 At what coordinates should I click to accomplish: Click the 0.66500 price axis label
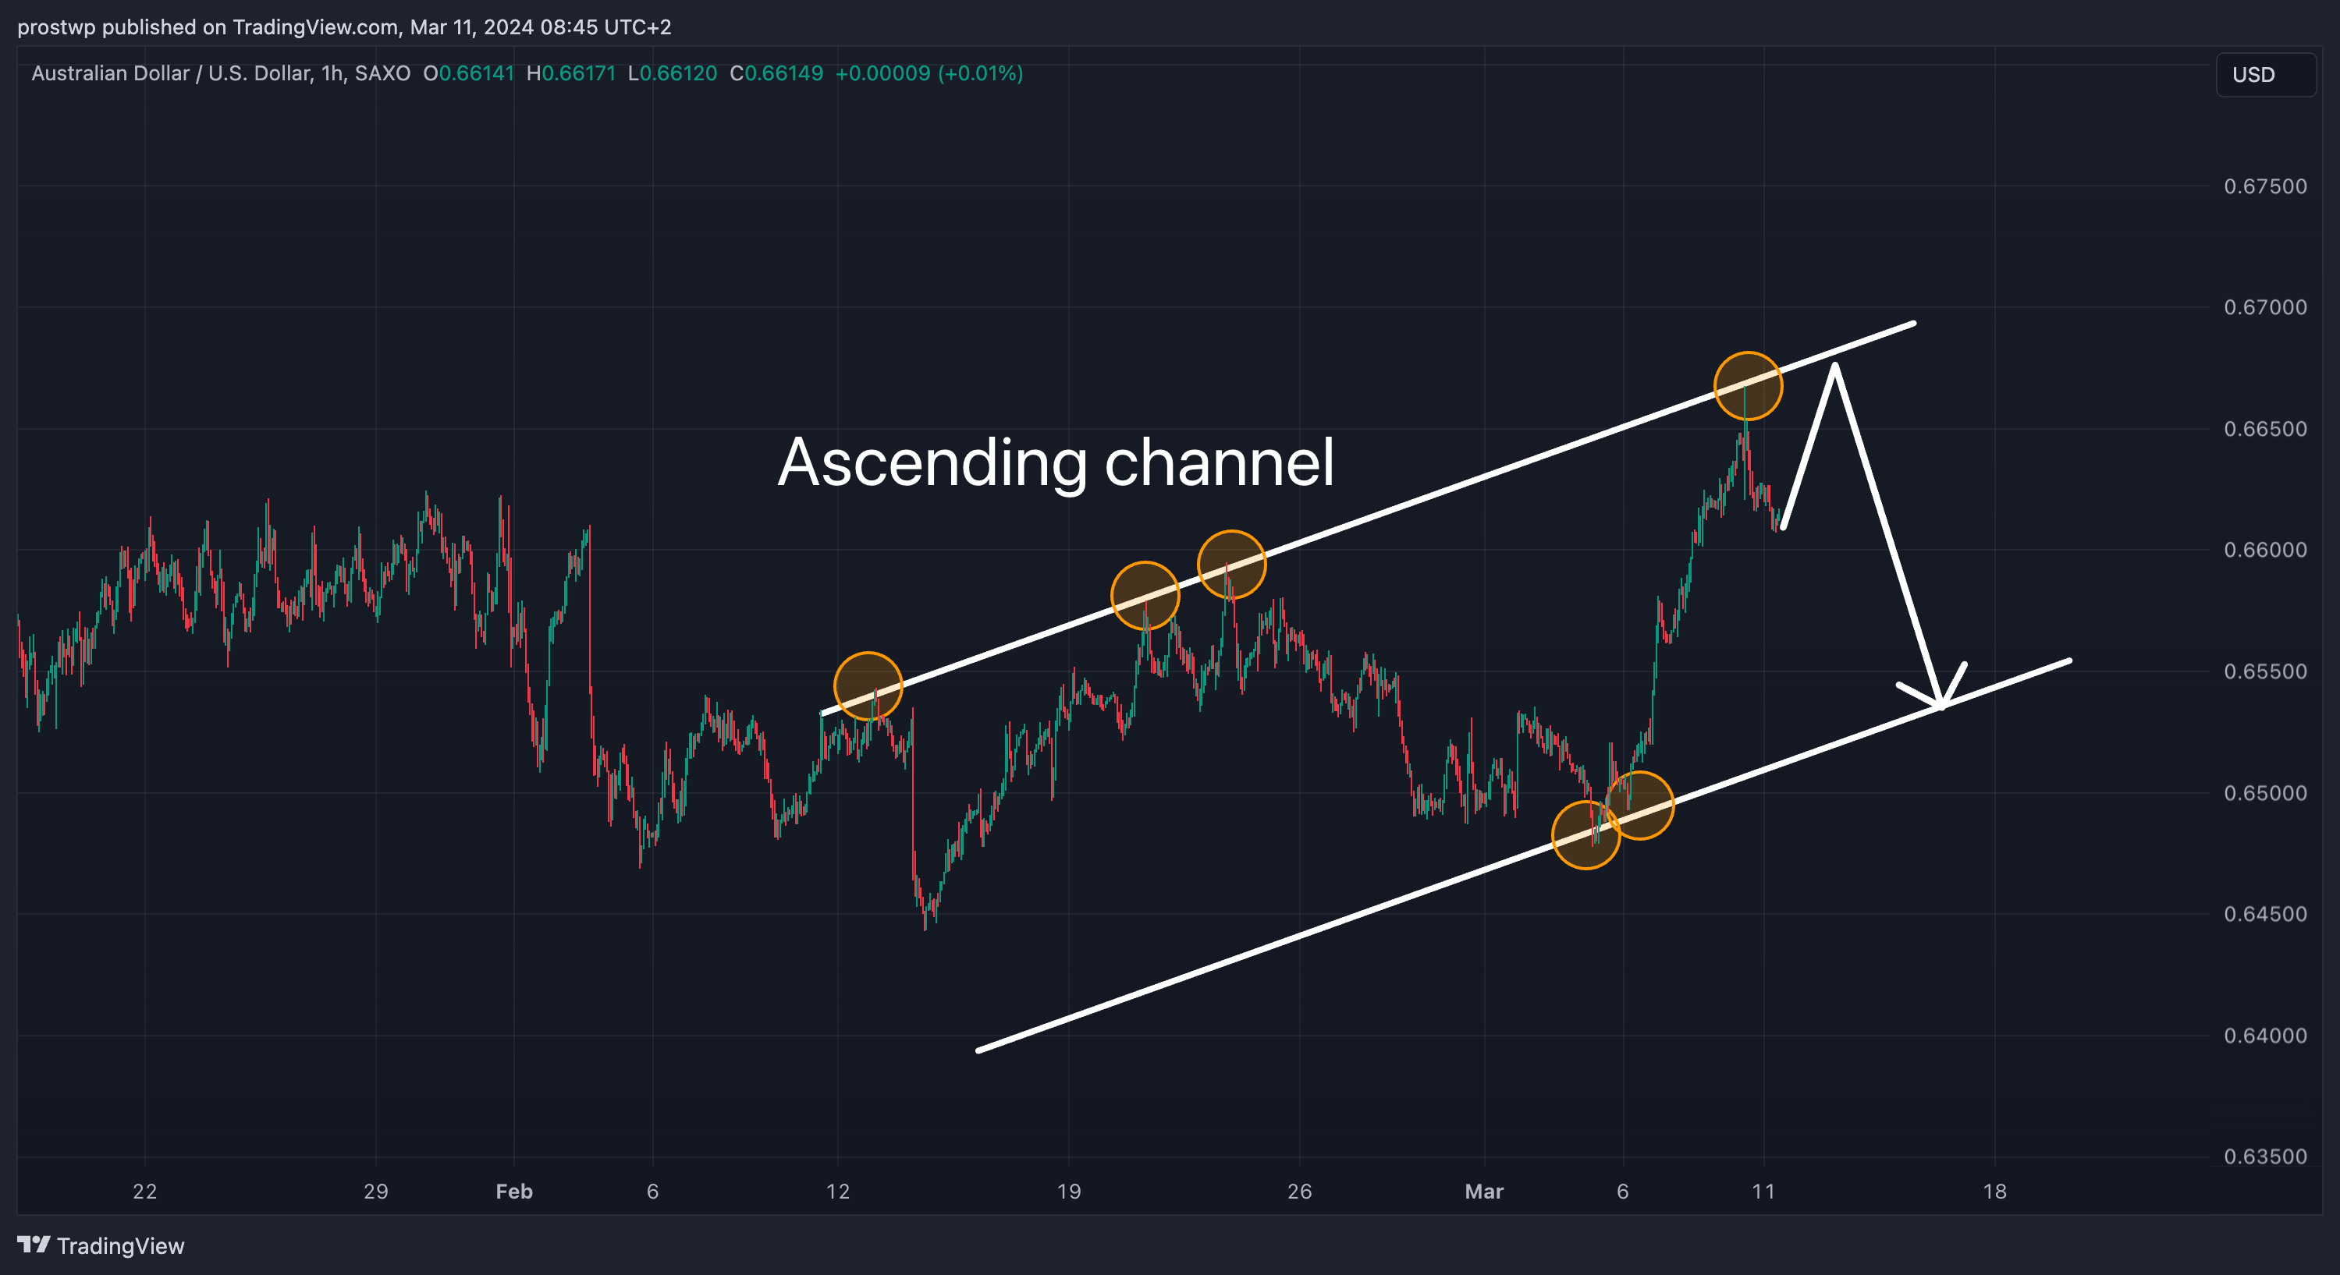click(2264, 429)
